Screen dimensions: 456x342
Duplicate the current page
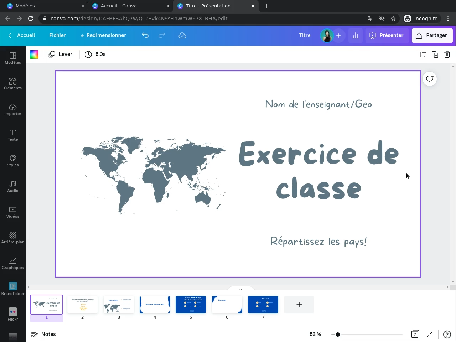click(435, 54)
